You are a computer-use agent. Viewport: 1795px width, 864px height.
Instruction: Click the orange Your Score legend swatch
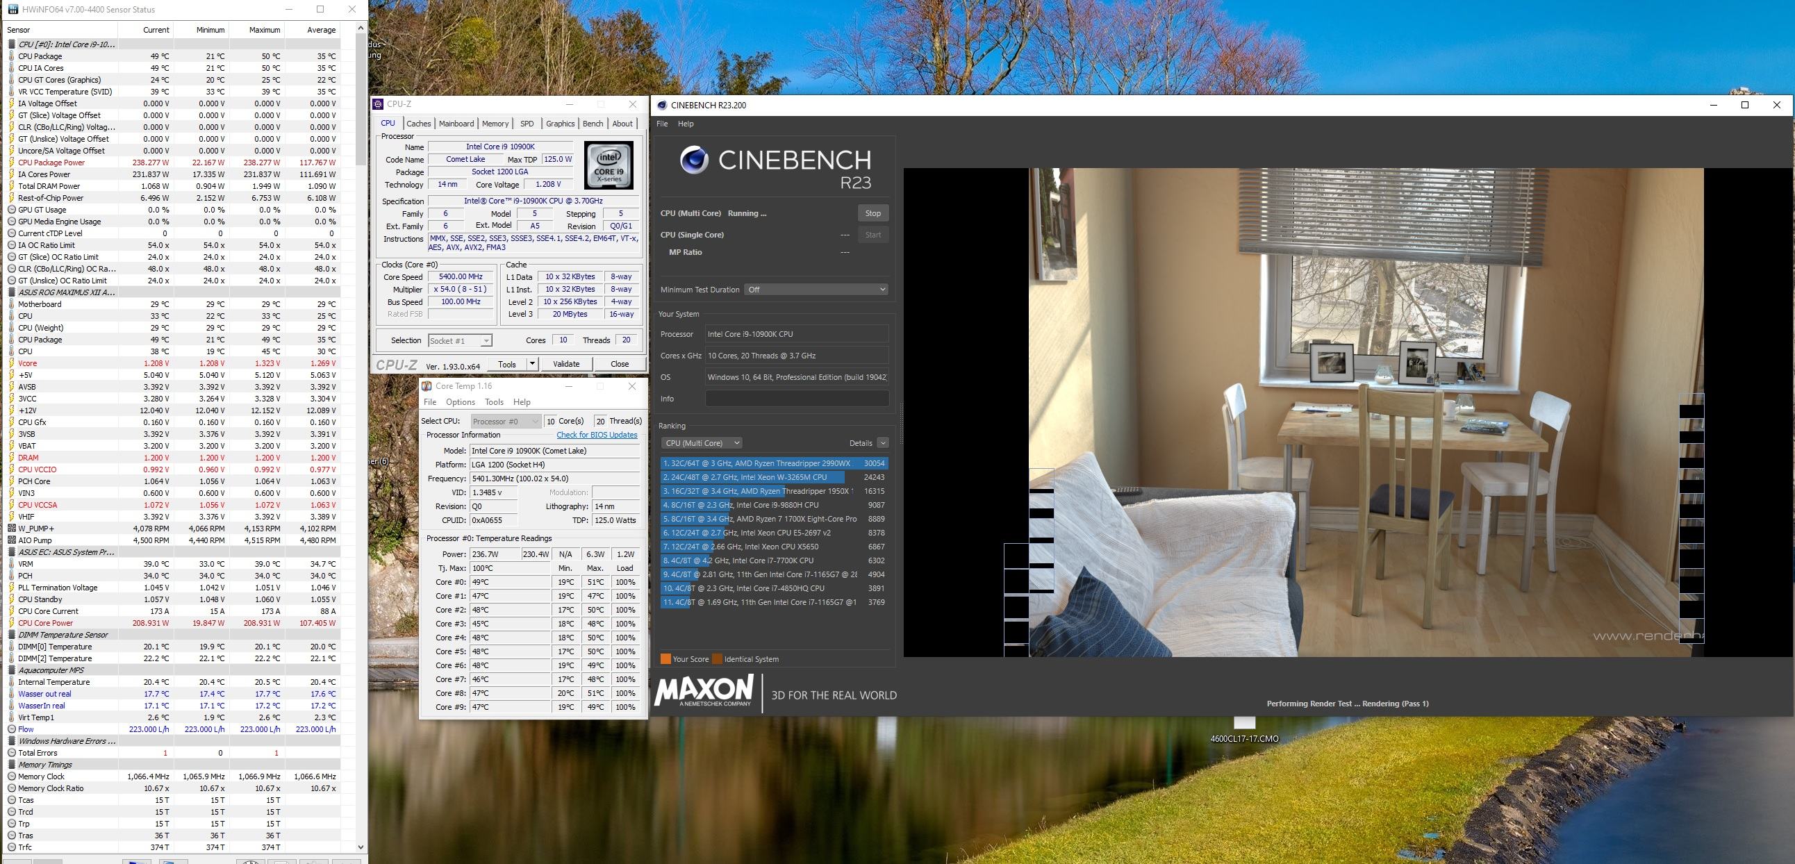tap(665, 659)
